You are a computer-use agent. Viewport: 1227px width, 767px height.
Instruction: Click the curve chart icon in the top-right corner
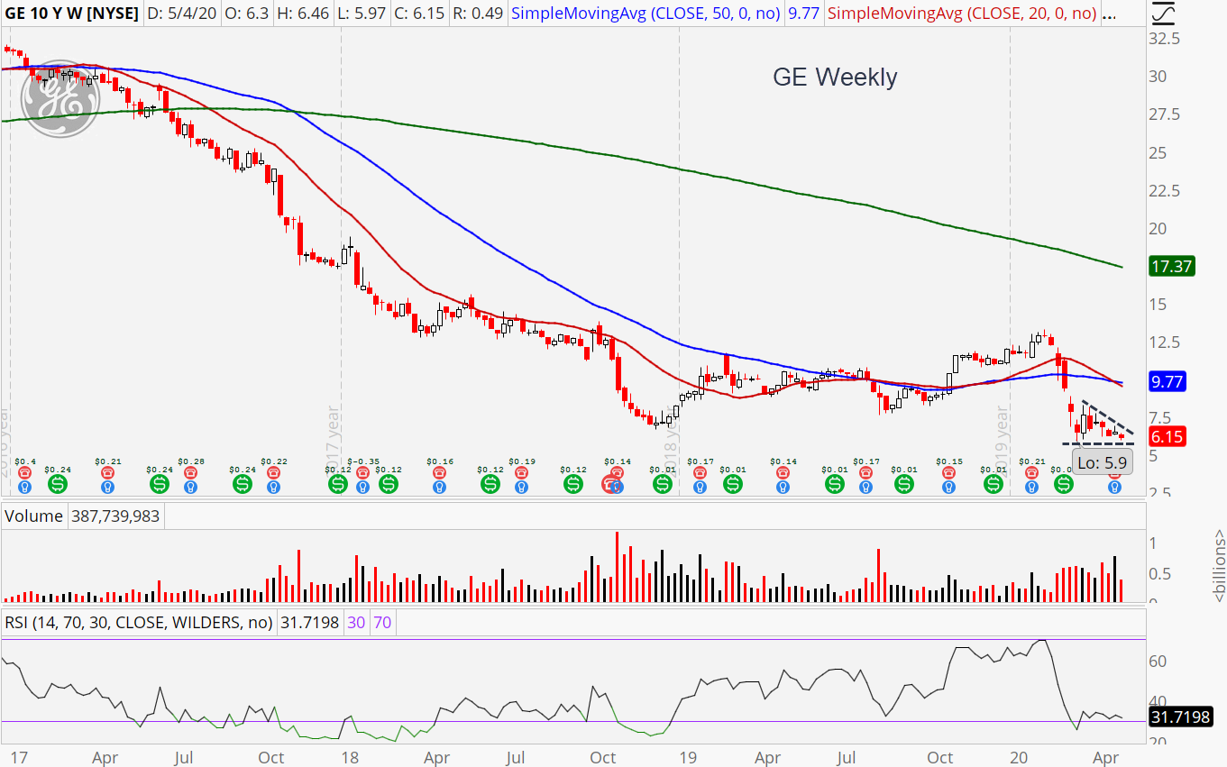(1164, 13)
